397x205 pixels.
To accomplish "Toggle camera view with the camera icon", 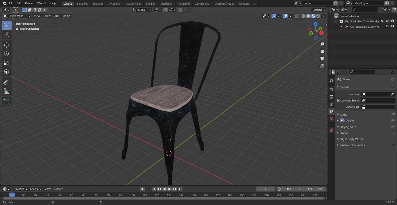I will 322,59.
